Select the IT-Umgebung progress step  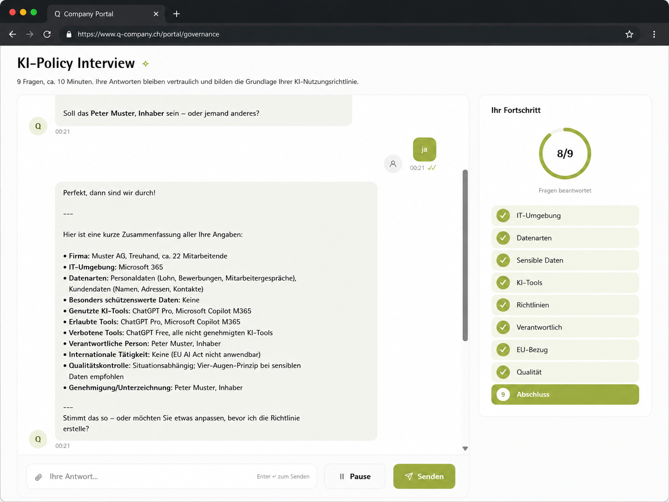(x=565, y=215)
